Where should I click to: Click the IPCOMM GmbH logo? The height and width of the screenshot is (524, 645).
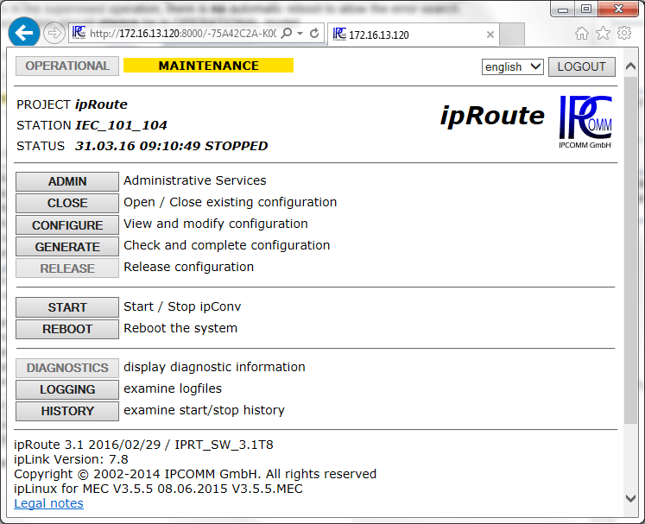585,122
